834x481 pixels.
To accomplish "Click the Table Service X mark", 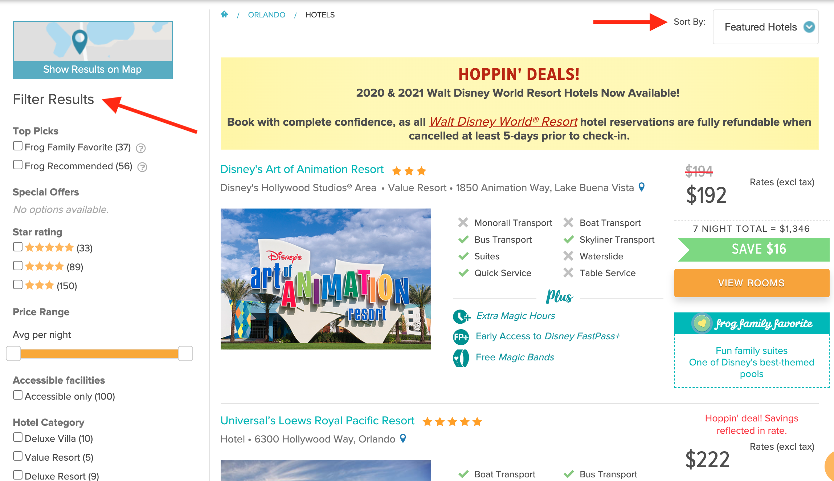I will (568, 273).
